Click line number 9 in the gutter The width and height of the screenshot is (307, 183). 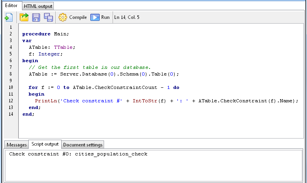(x=11, y=81)
